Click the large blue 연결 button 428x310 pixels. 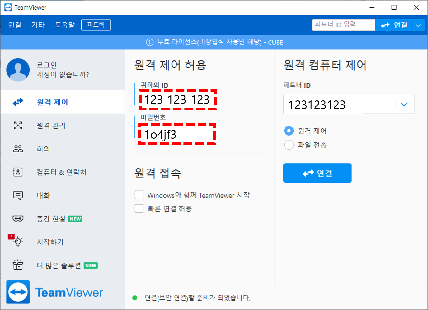317,173
